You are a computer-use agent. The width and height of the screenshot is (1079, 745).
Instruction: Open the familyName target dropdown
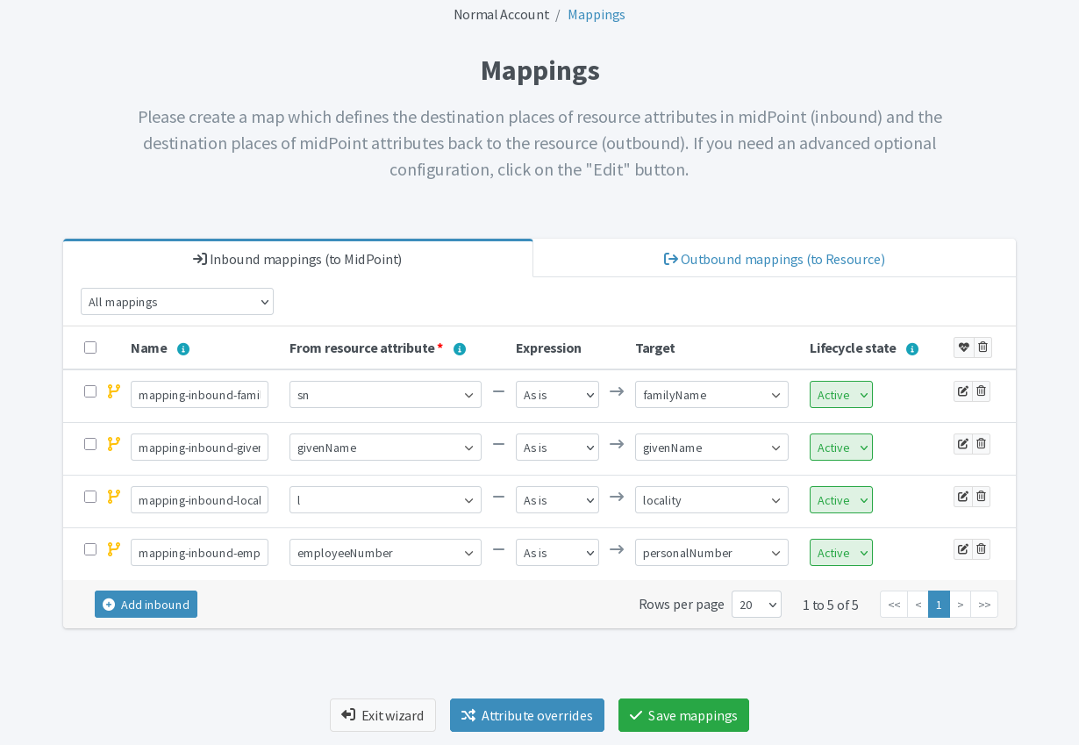711,394
